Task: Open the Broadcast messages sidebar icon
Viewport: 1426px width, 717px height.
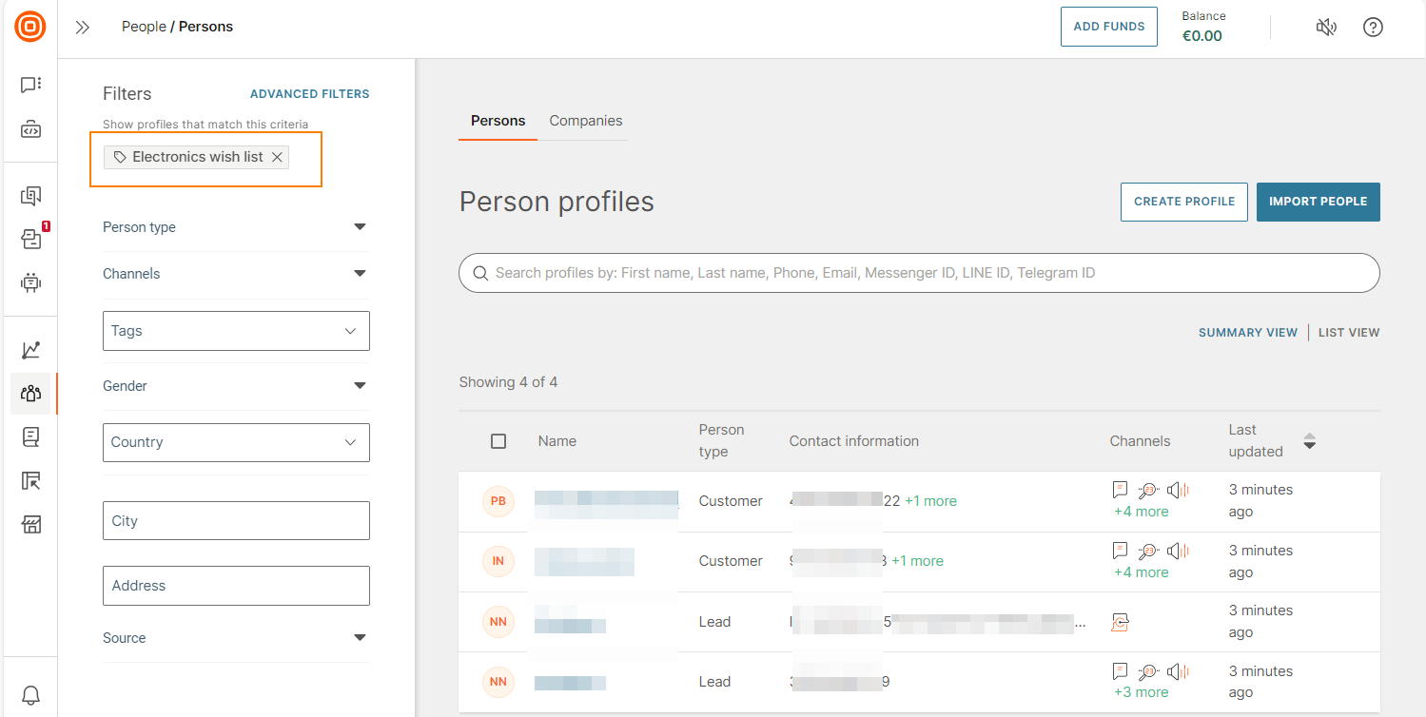Action: 30,196
